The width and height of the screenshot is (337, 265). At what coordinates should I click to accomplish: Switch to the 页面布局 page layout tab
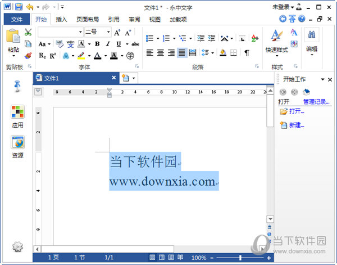coord(88,19)
